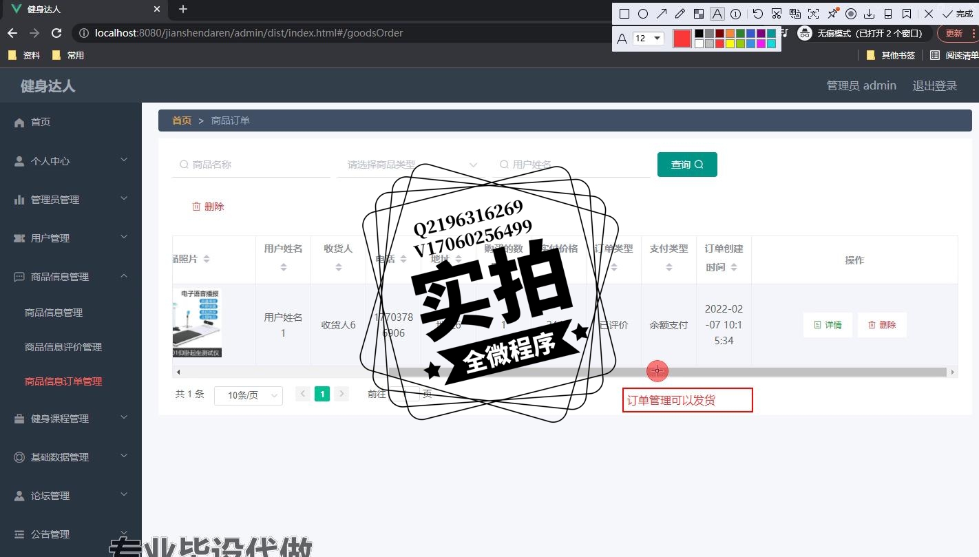Click the table horizontal scrollbar right arrow
Screen dimensions: 979x557
point(952,372)
